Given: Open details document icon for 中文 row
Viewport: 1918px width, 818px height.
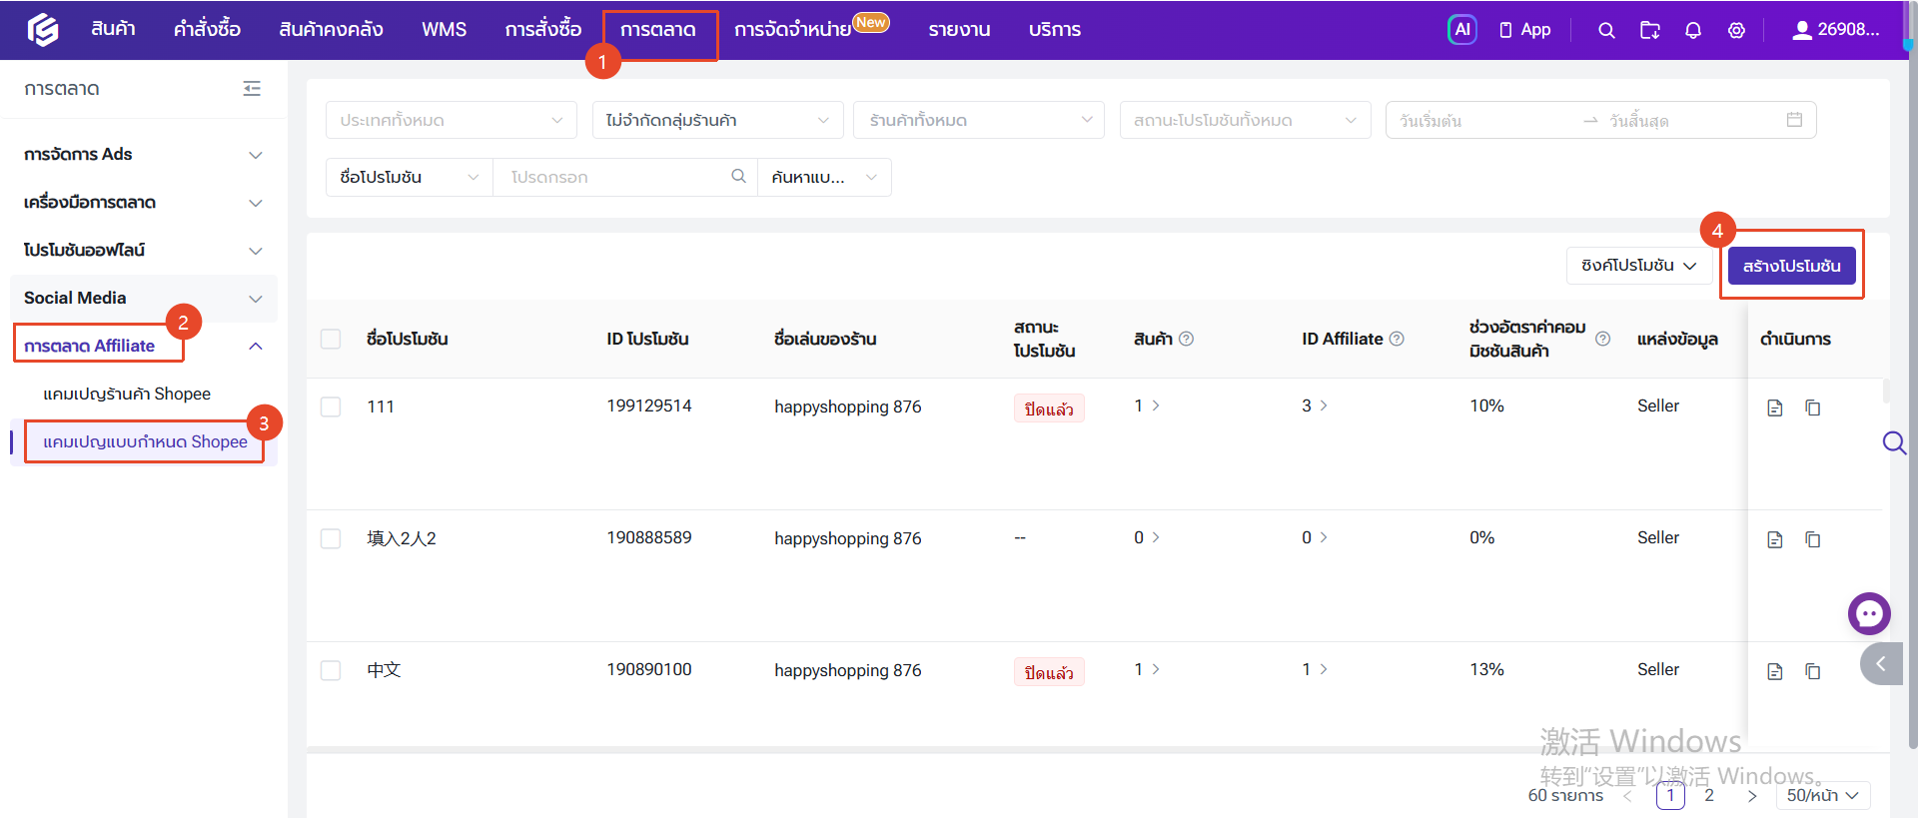Looking at the screenshot, I should point(1775,671).
